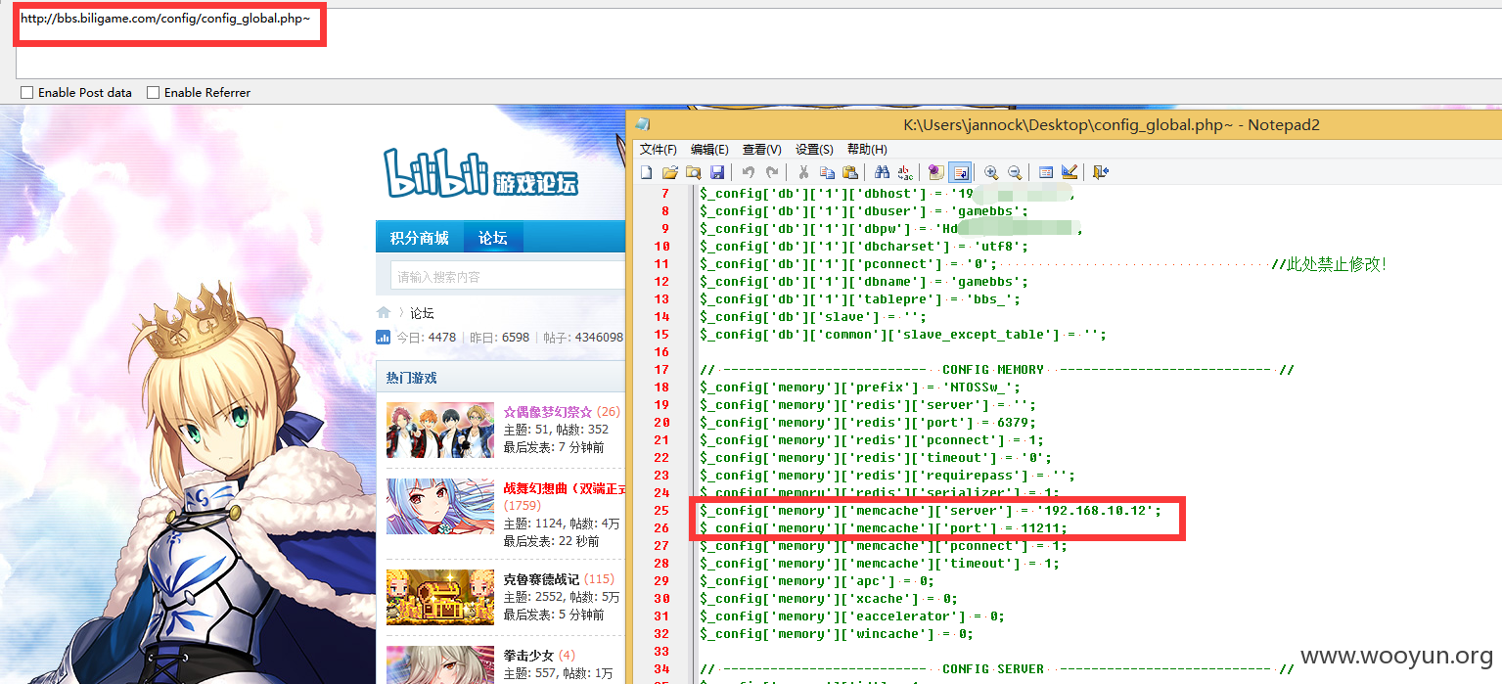Screen dimensions: 1502x684
Task: Click Browse files icon in Notepad2 toolbar
Action: (x=694, y=172)
